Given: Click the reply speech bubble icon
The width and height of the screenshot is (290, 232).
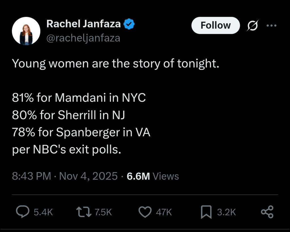Looking at the screenshot, I should 23,212.
